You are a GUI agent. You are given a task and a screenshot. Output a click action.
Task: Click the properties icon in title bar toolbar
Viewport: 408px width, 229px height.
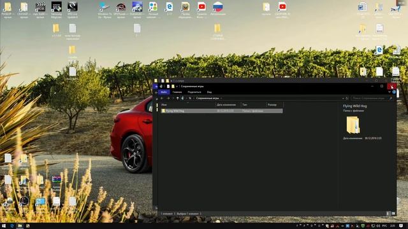[x=168, y=87]
